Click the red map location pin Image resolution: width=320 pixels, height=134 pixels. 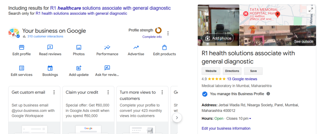click(277, 15)
